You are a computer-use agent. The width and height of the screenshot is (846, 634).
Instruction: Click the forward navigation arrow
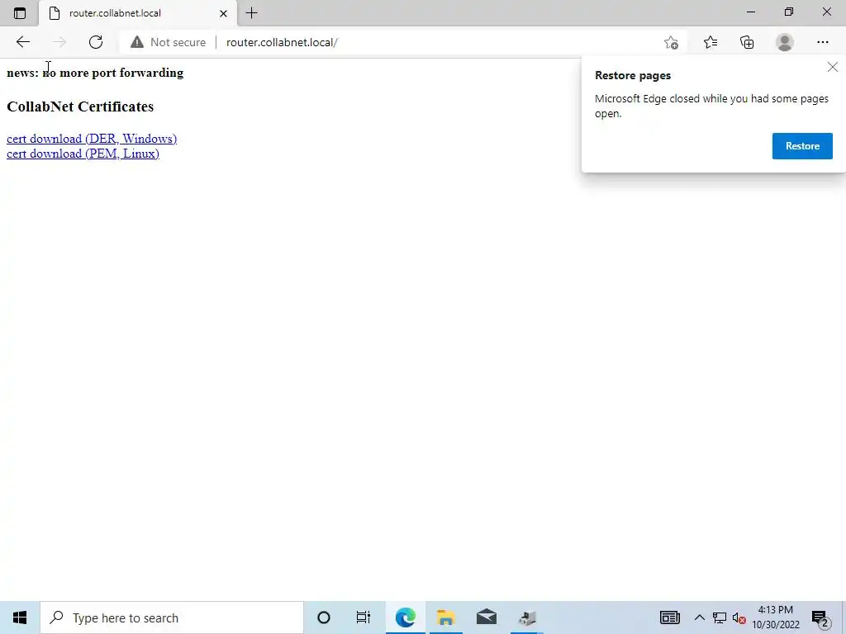59,42
